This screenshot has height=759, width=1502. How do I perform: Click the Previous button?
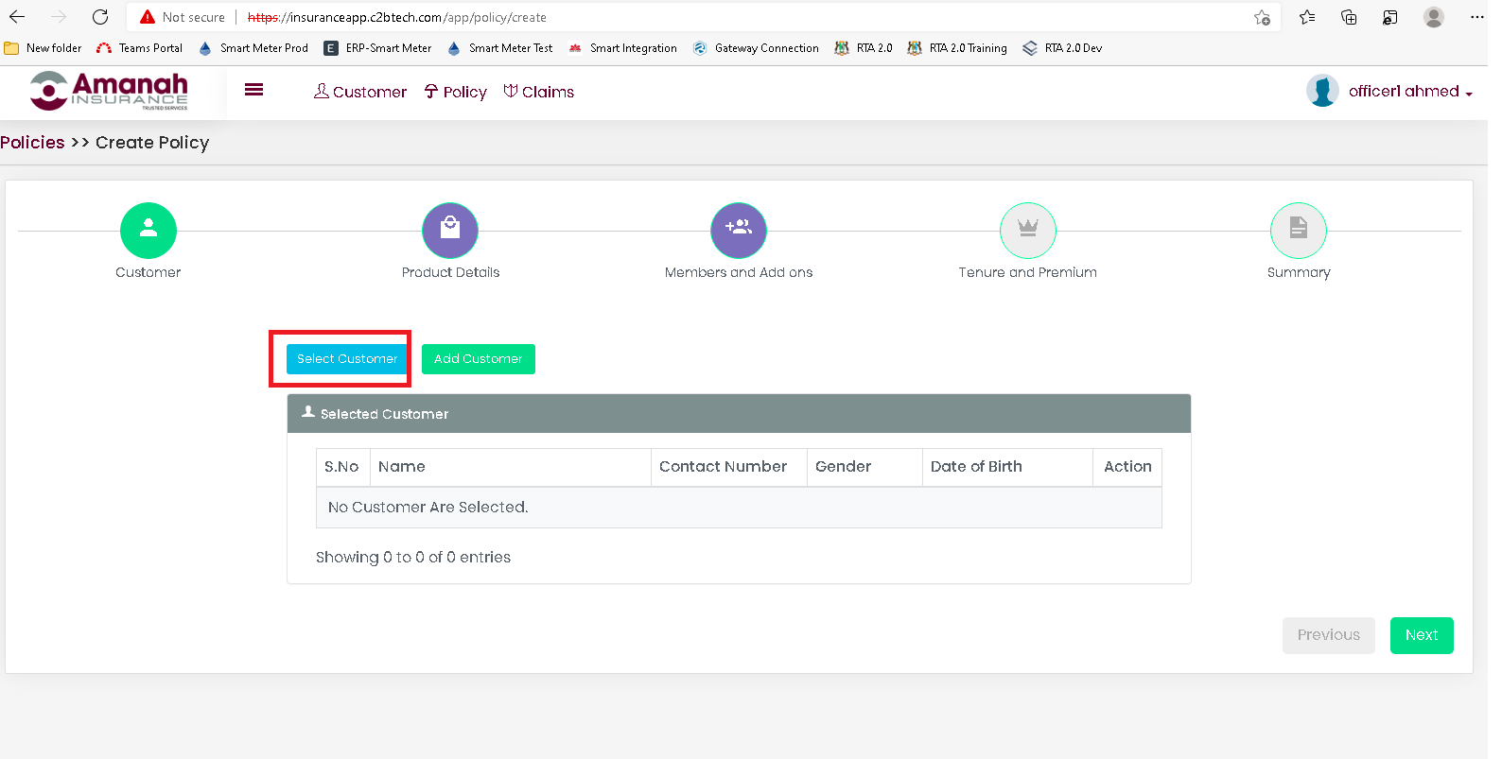point(1329,635)
